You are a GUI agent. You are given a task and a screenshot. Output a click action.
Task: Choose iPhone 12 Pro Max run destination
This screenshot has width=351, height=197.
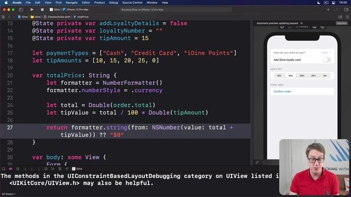click(76, 10)
